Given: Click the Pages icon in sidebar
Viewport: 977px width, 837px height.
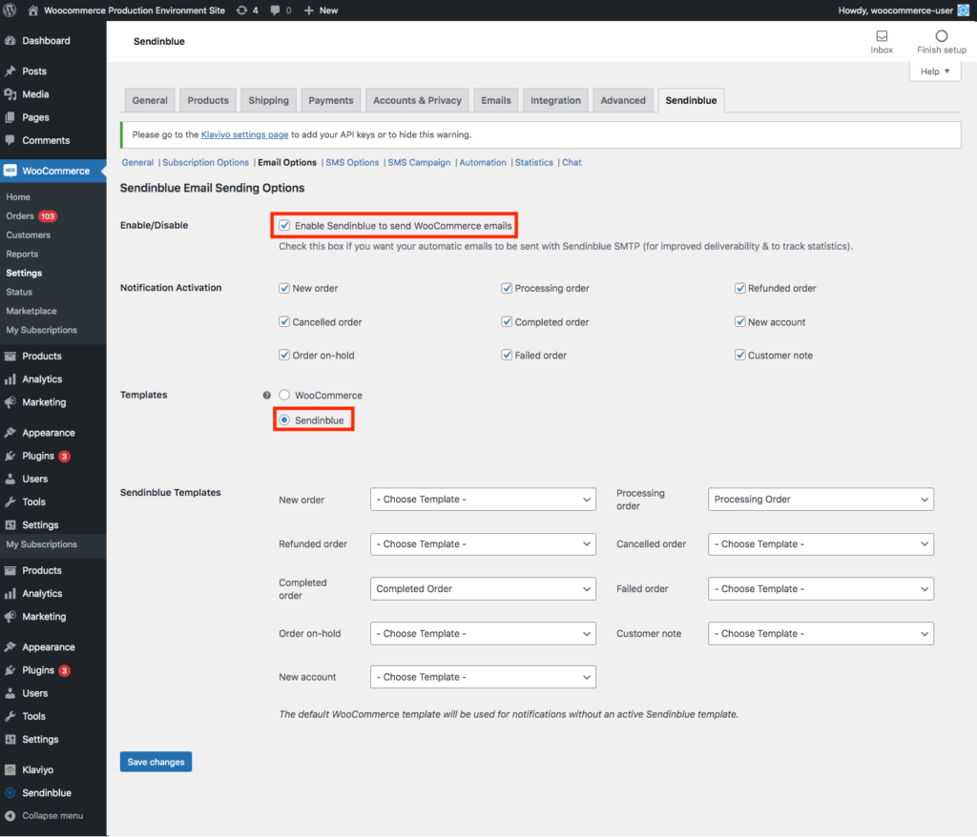Looking at the screenshot, I should coord(10,117).
